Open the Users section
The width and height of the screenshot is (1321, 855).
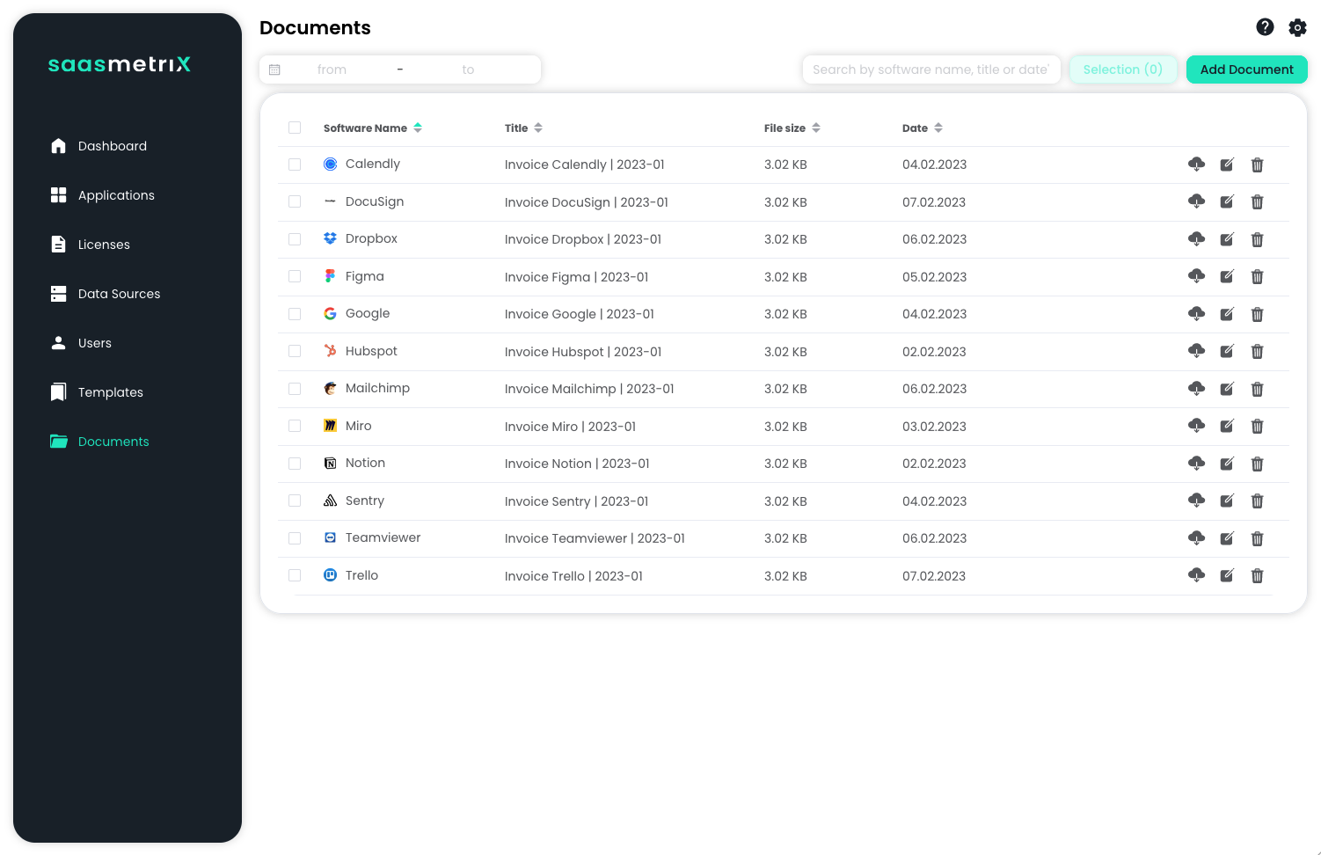click(94, 343)
